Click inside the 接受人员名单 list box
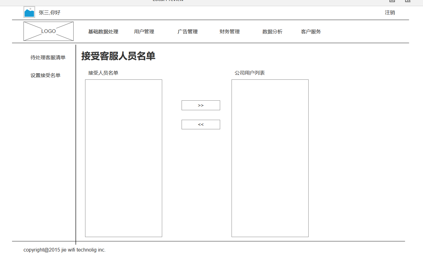423x262 pixels. pyautogui.click(x=124, y=158)
